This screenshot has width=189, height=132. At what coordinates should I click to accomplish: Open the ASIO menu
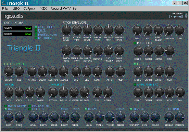pyautogui.click(x=16, y=9)
